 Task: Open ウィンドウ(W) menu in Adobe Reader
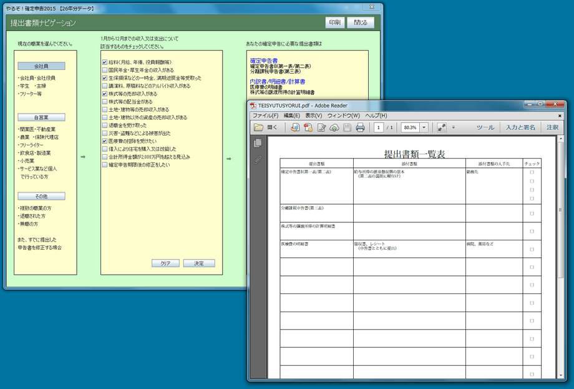(343, 116)
